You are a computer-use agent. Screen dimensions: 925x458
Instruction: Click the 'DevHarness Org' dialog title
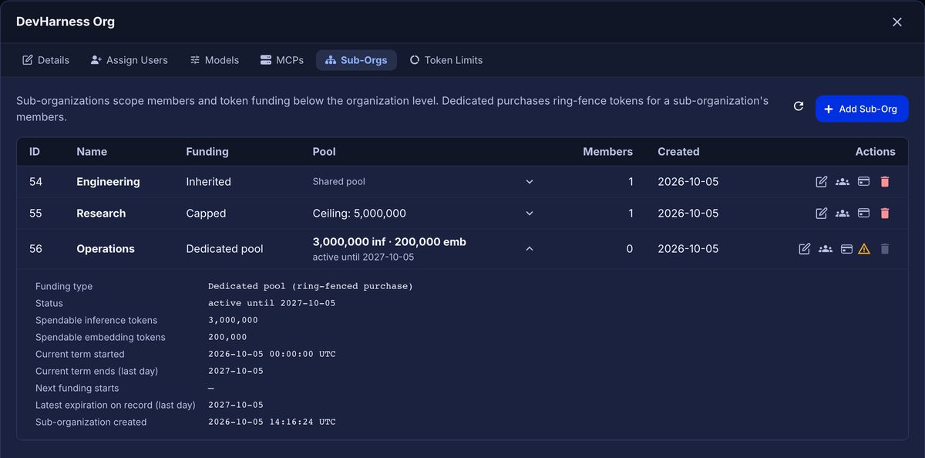click(66, 22)
